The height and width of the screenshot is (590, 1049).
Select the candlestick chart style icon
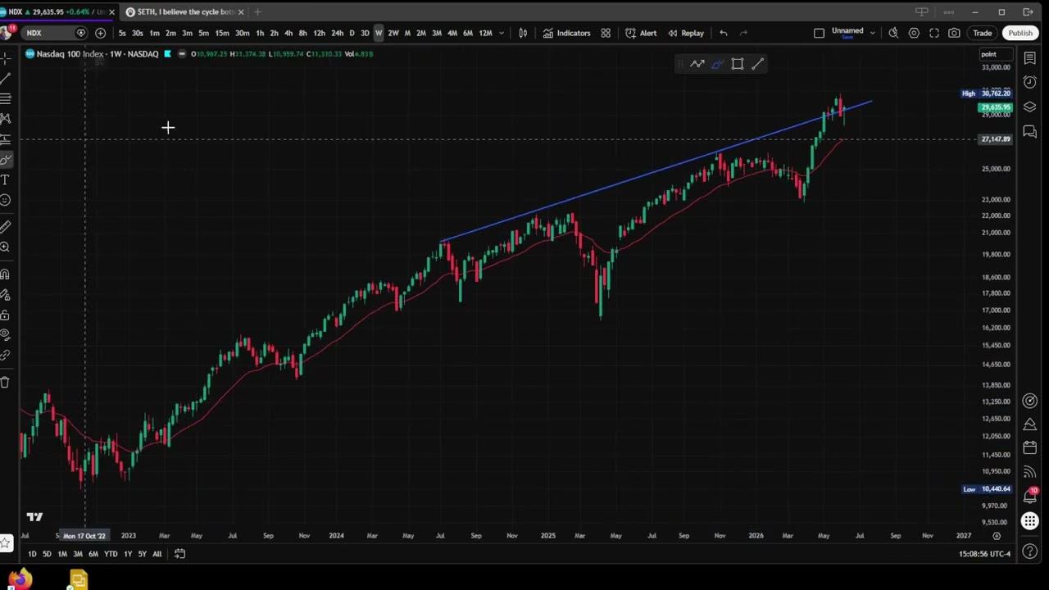[x=523, y=33]
